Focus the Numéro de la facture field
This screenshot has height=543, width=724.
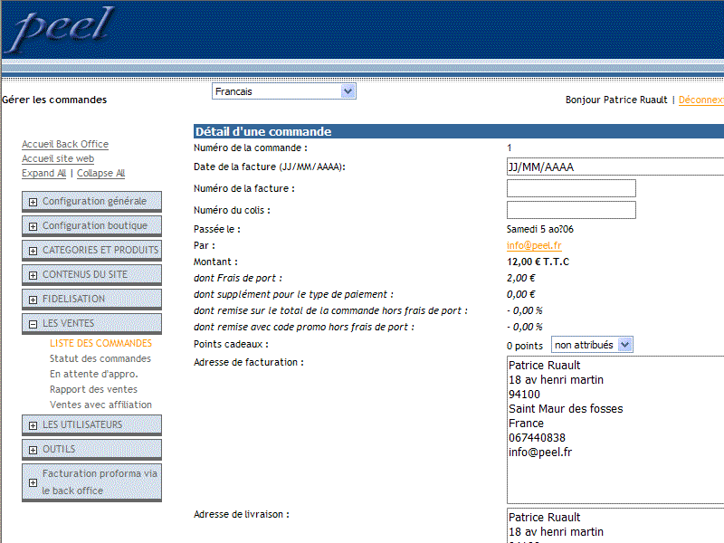(571, 188)
